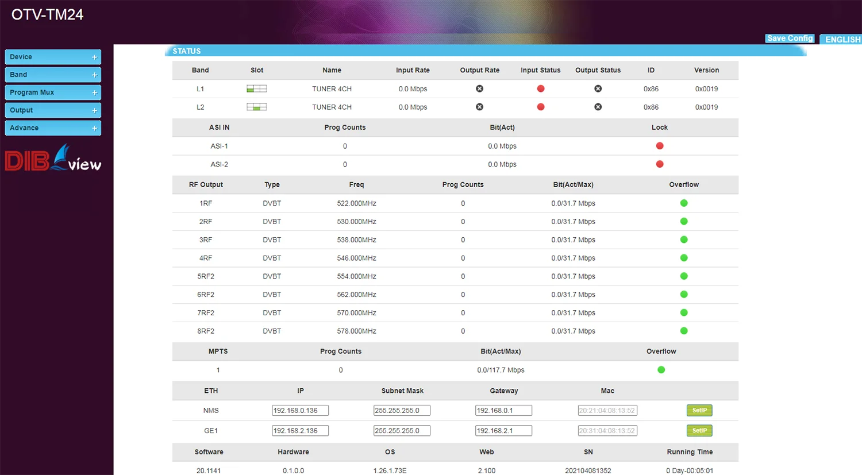Open the Advance sidebar menu
This screenshot has height=475, width=862.
click(x=53, y=128)
